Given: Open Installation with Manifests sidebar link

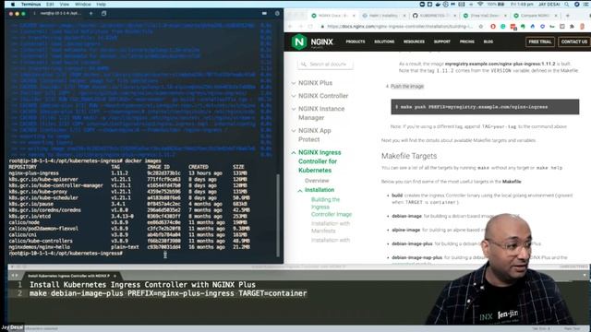Looking at the screenshot, I should coord(331,227).
